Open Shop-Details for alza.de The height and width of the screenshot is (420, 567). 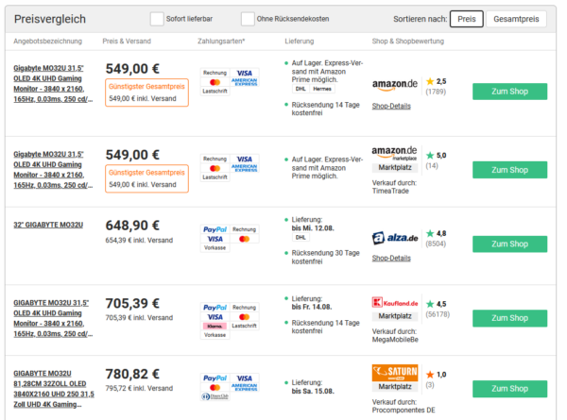coord(391,258)
